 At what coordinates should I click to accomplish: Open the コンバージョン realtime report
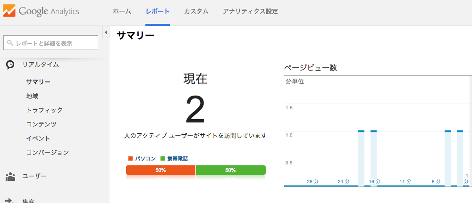coord(48,153)
